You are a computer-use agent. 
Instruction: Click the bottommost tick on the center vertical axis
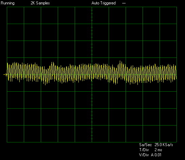point(92,139)
